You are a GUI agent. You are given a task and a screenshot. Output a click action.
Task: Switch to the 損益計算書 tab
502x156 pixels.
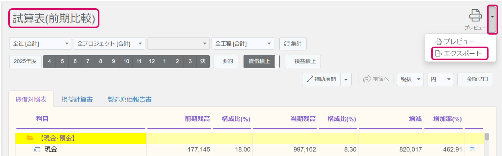tap(77, 99)
